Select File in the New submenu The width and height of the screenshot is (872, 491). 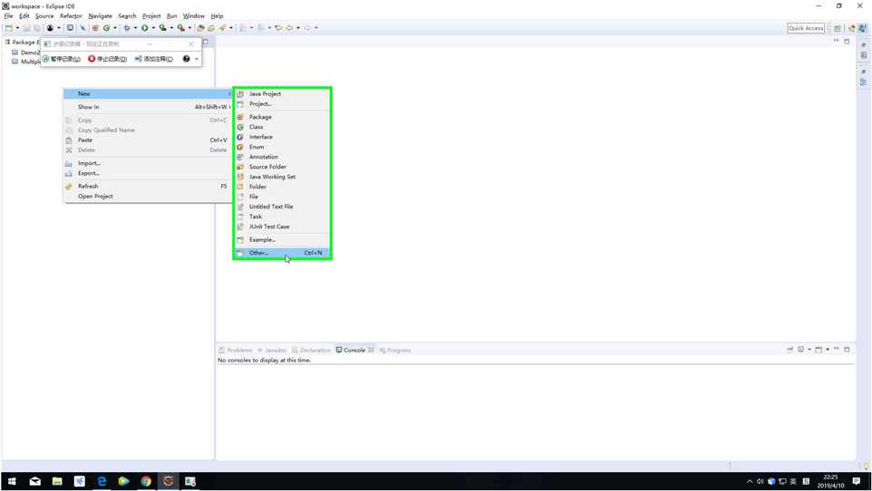coord(282,197)
